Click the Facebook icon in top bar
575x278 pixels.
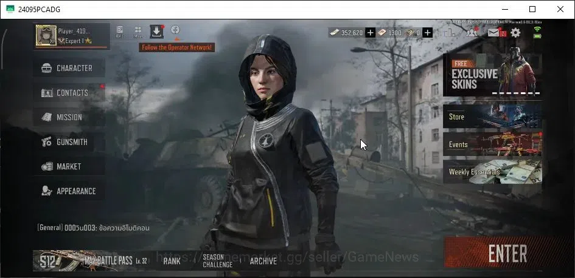175,30
